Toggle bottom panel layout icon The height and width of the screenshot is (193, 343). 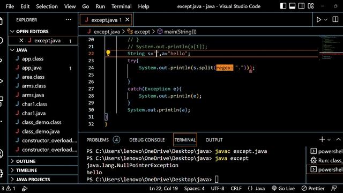tap(292, 6)
